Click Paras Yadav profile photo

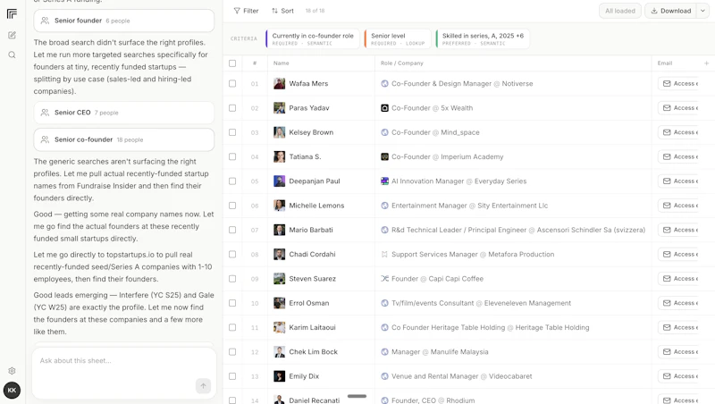279,108
